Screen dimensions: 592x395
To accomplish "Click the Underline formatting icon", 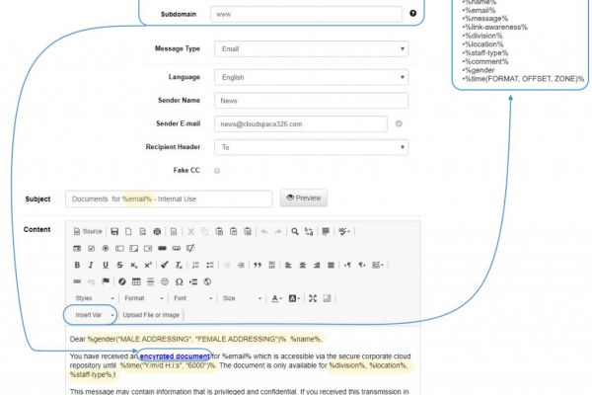I will click(x=105, y=265).
